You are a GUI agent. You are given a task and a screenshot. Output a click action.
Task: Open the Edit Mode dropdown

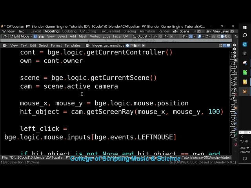(21, 36)
